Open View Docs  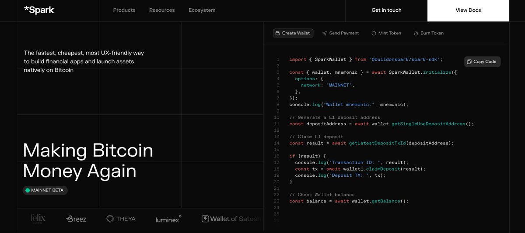468,10
